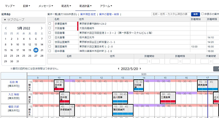
Task: Open the アラーム menu
Action: pyautogui.click(x=106, y=6)
